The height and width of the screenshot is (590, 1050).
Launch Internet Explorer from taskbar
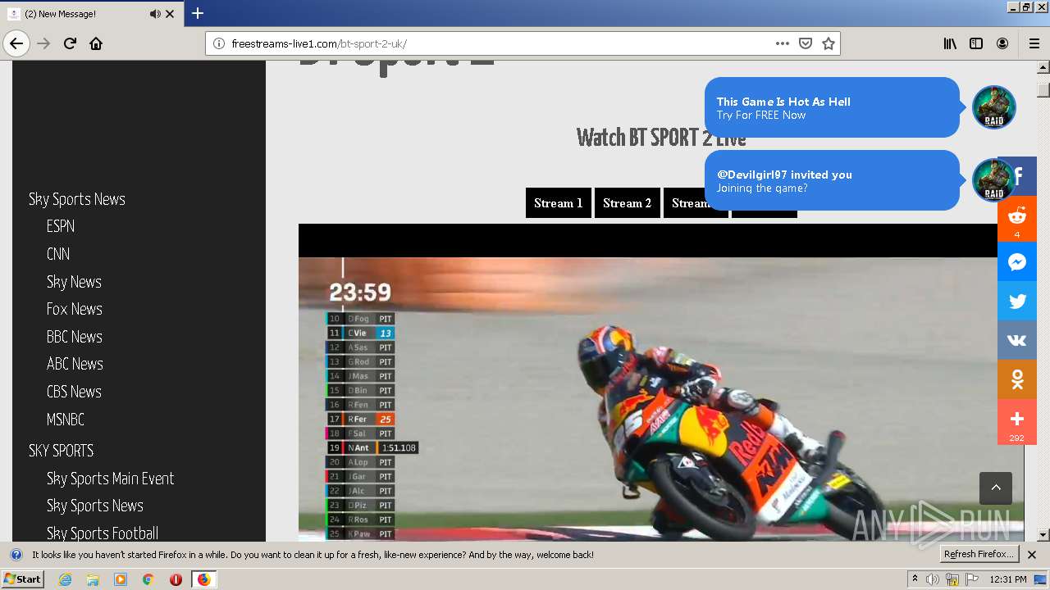pyautogui.click(x=65, y=579)
